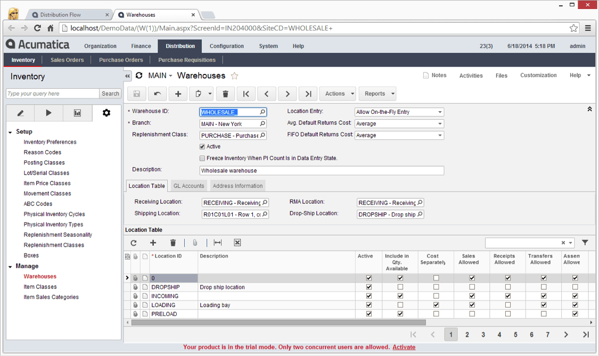Click the grid horizontal scrollbar
This screenshot has width=599, height=356.
(x=278, y=322)
